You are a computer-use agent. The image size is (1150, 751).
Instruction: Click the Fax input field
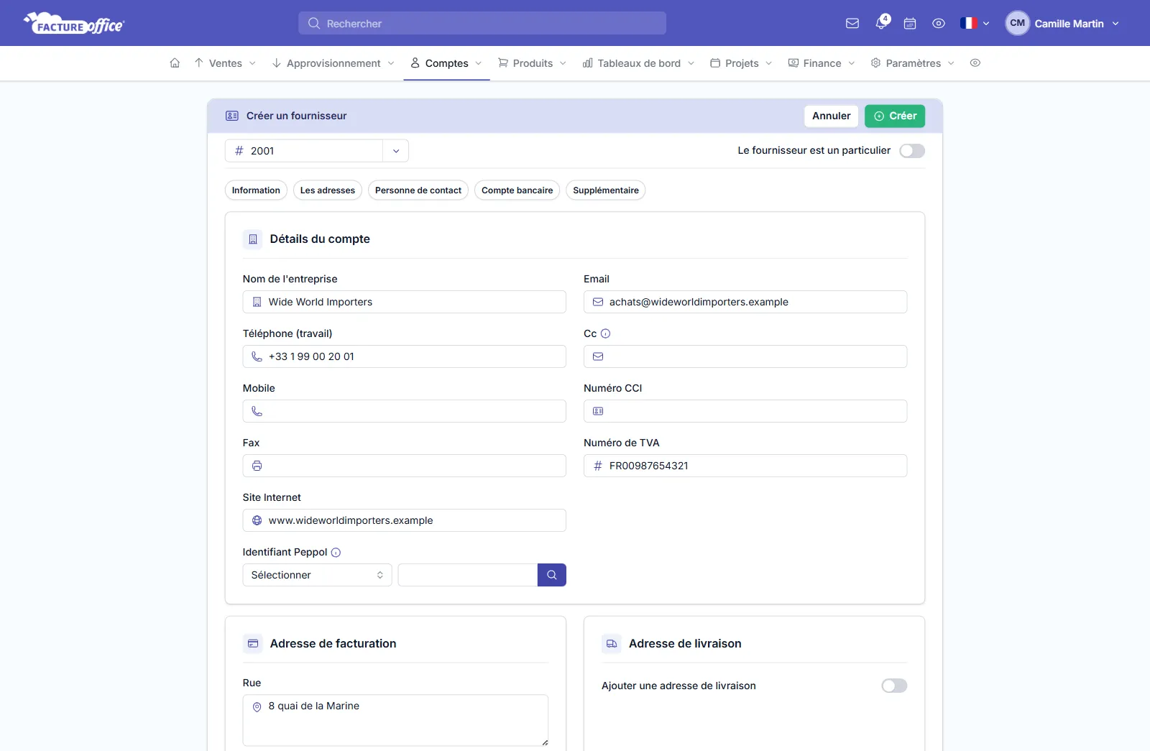click(405, 466)
